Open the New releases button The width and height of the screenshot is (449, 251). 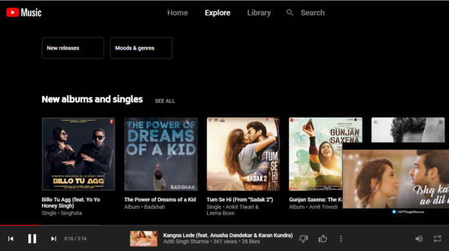[73, 48]
